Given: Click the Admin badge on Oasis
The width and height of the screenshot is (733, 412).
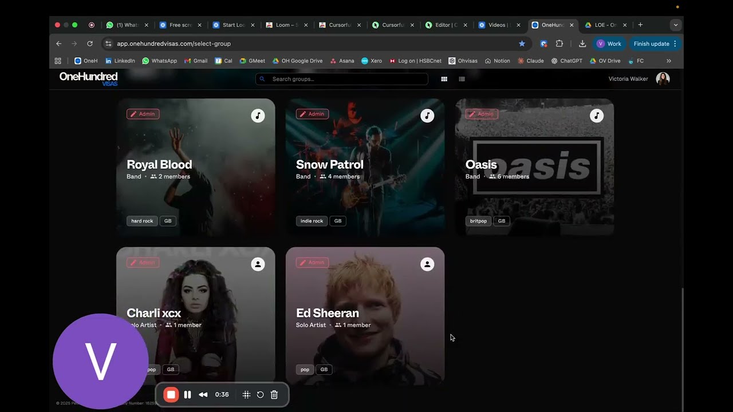Looking at the screenshot, I should 482,114.
